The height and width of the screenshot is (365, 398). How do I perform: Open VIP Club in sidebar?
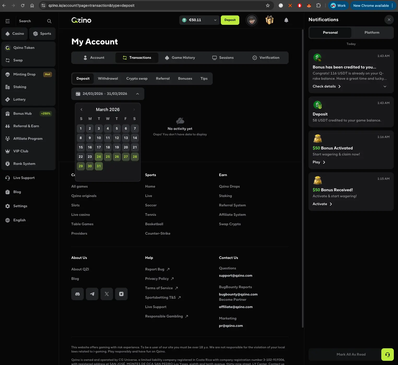[x=28, y=151]
